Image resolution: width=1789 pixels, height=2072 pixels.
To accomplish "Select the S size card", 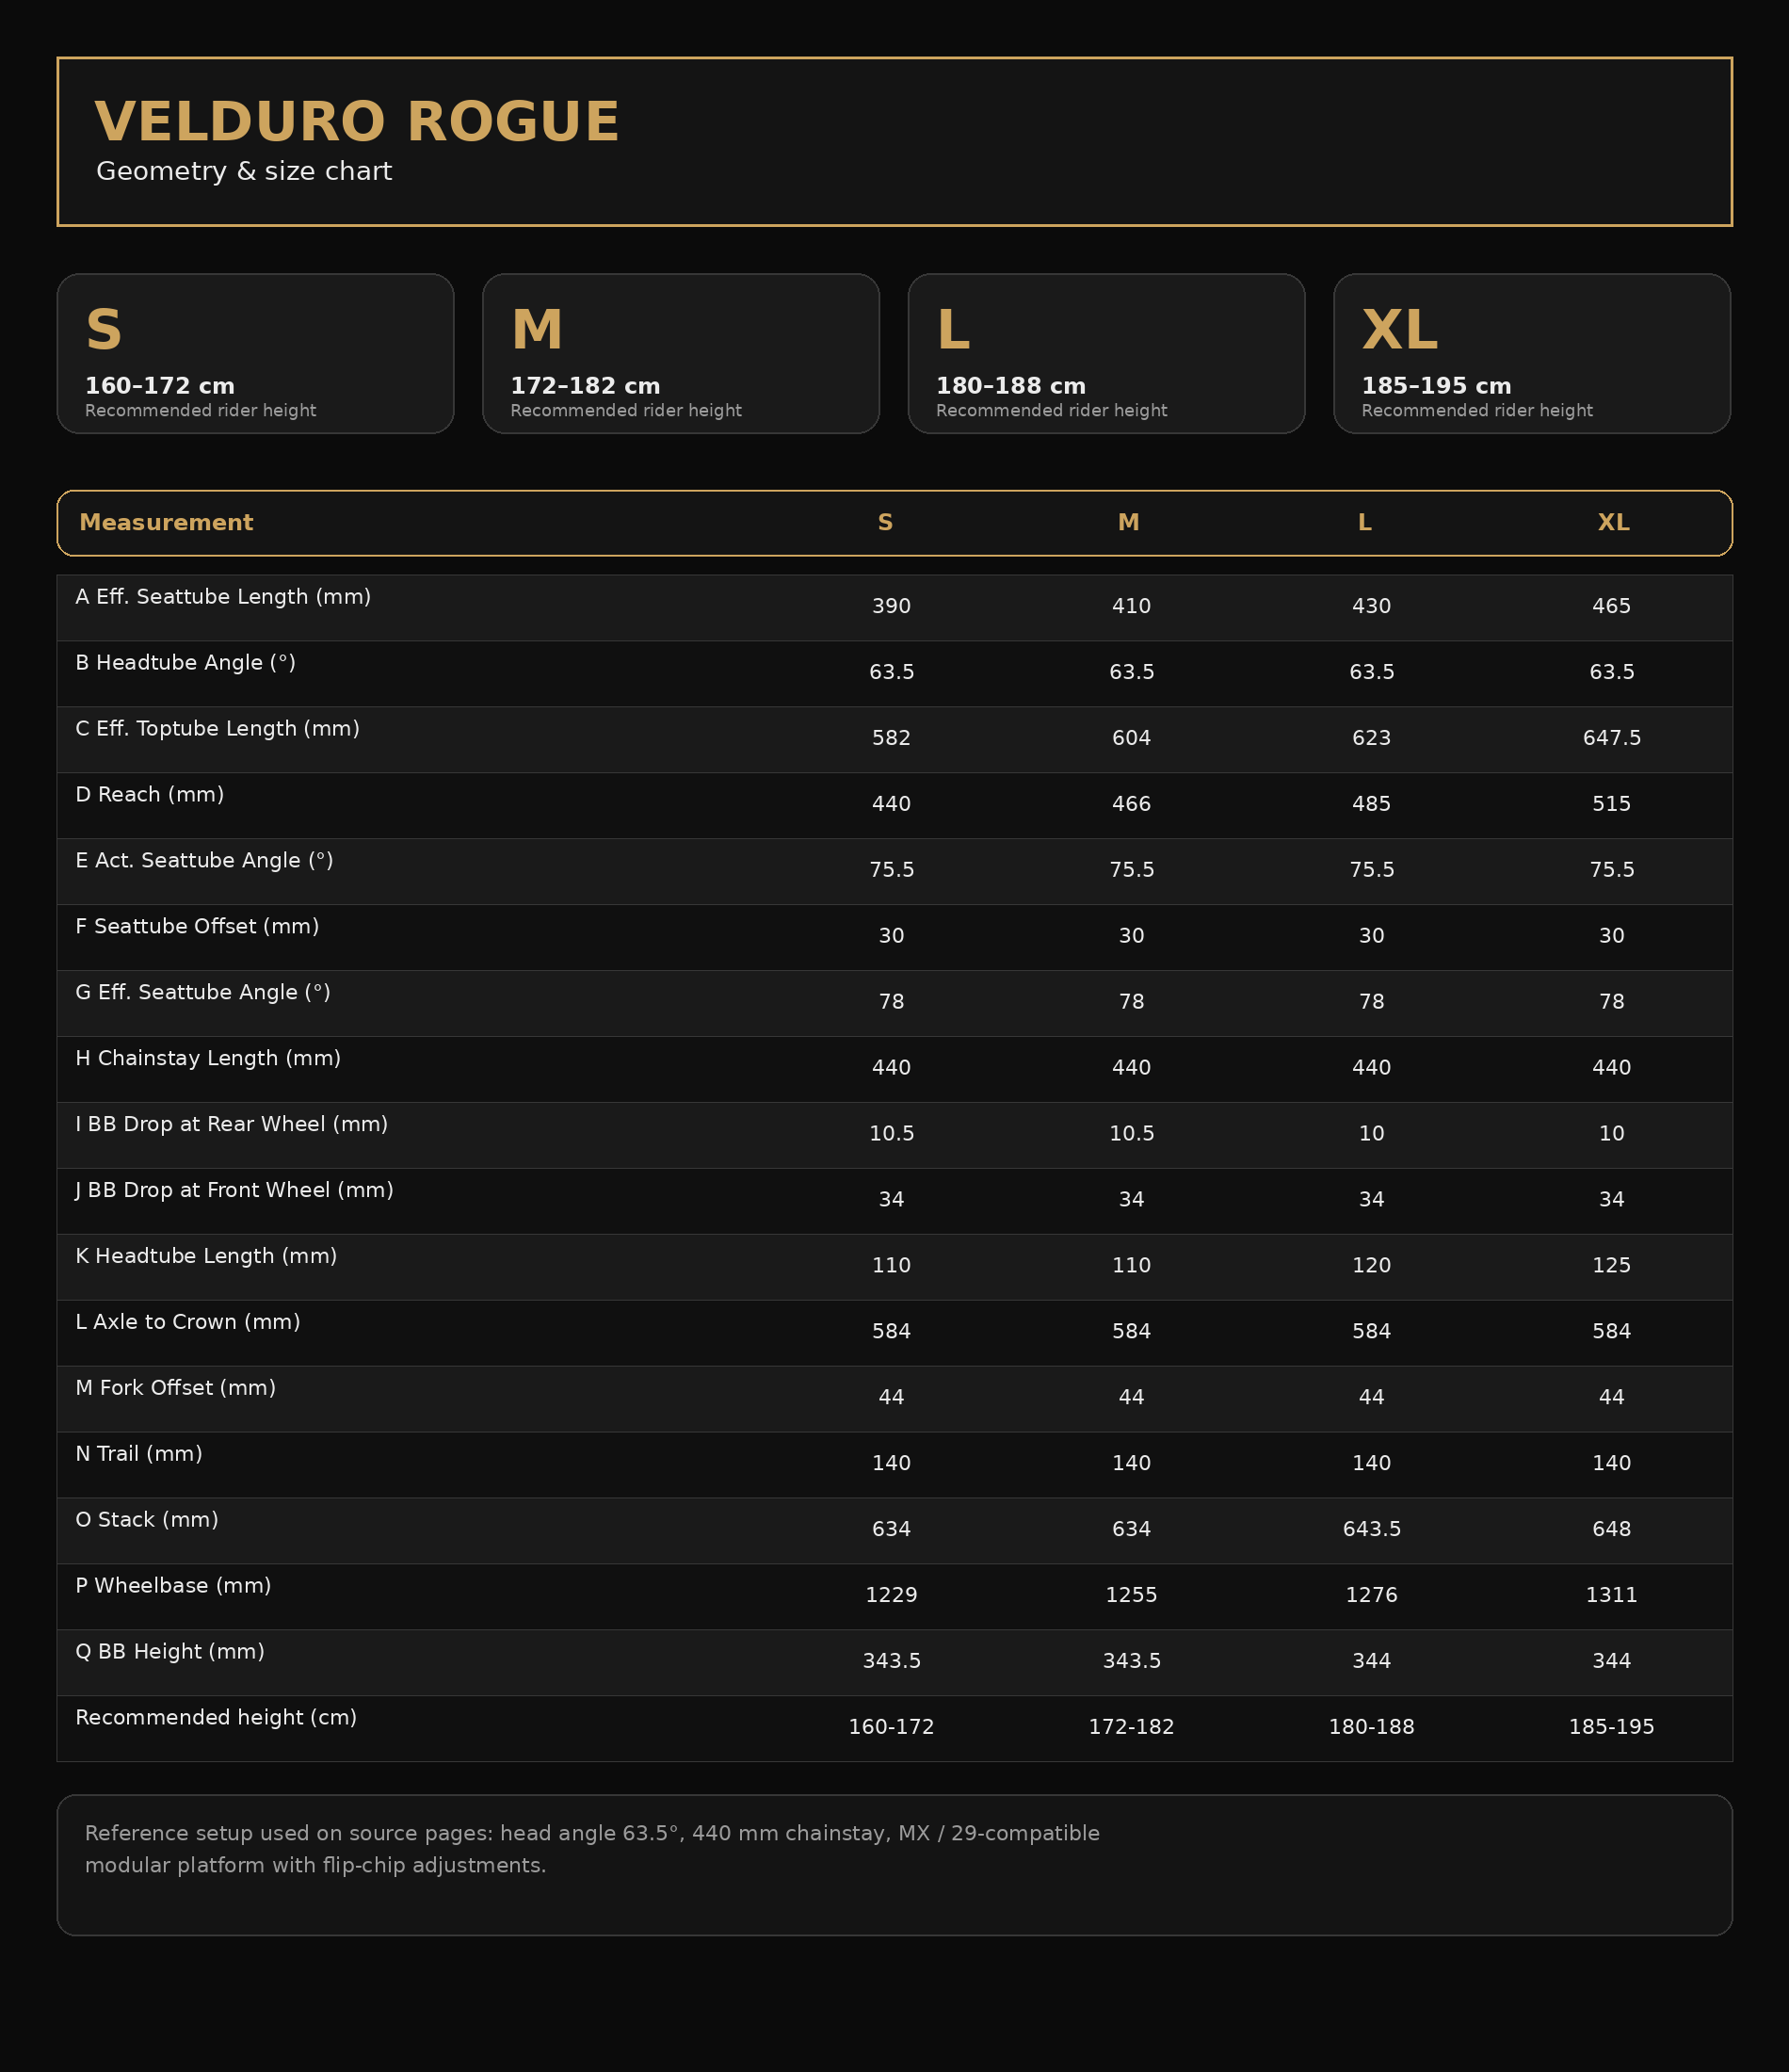I will coord(255,354).
